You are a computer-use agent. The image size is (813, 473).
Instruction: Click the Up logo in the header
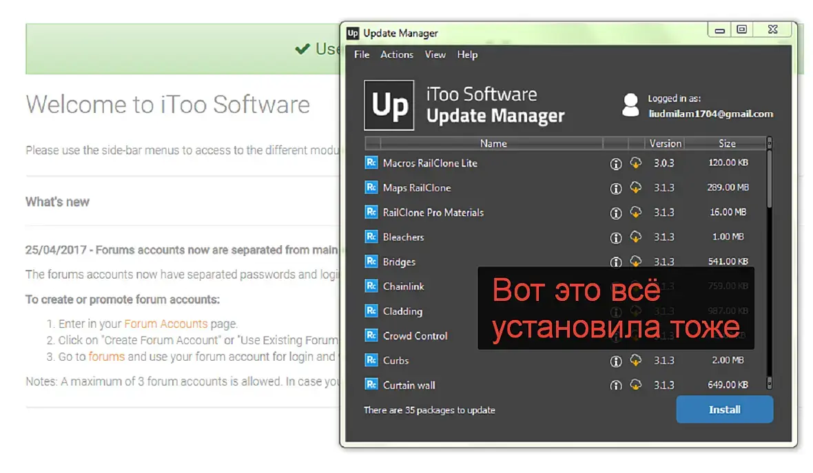[x=389, y=105]
